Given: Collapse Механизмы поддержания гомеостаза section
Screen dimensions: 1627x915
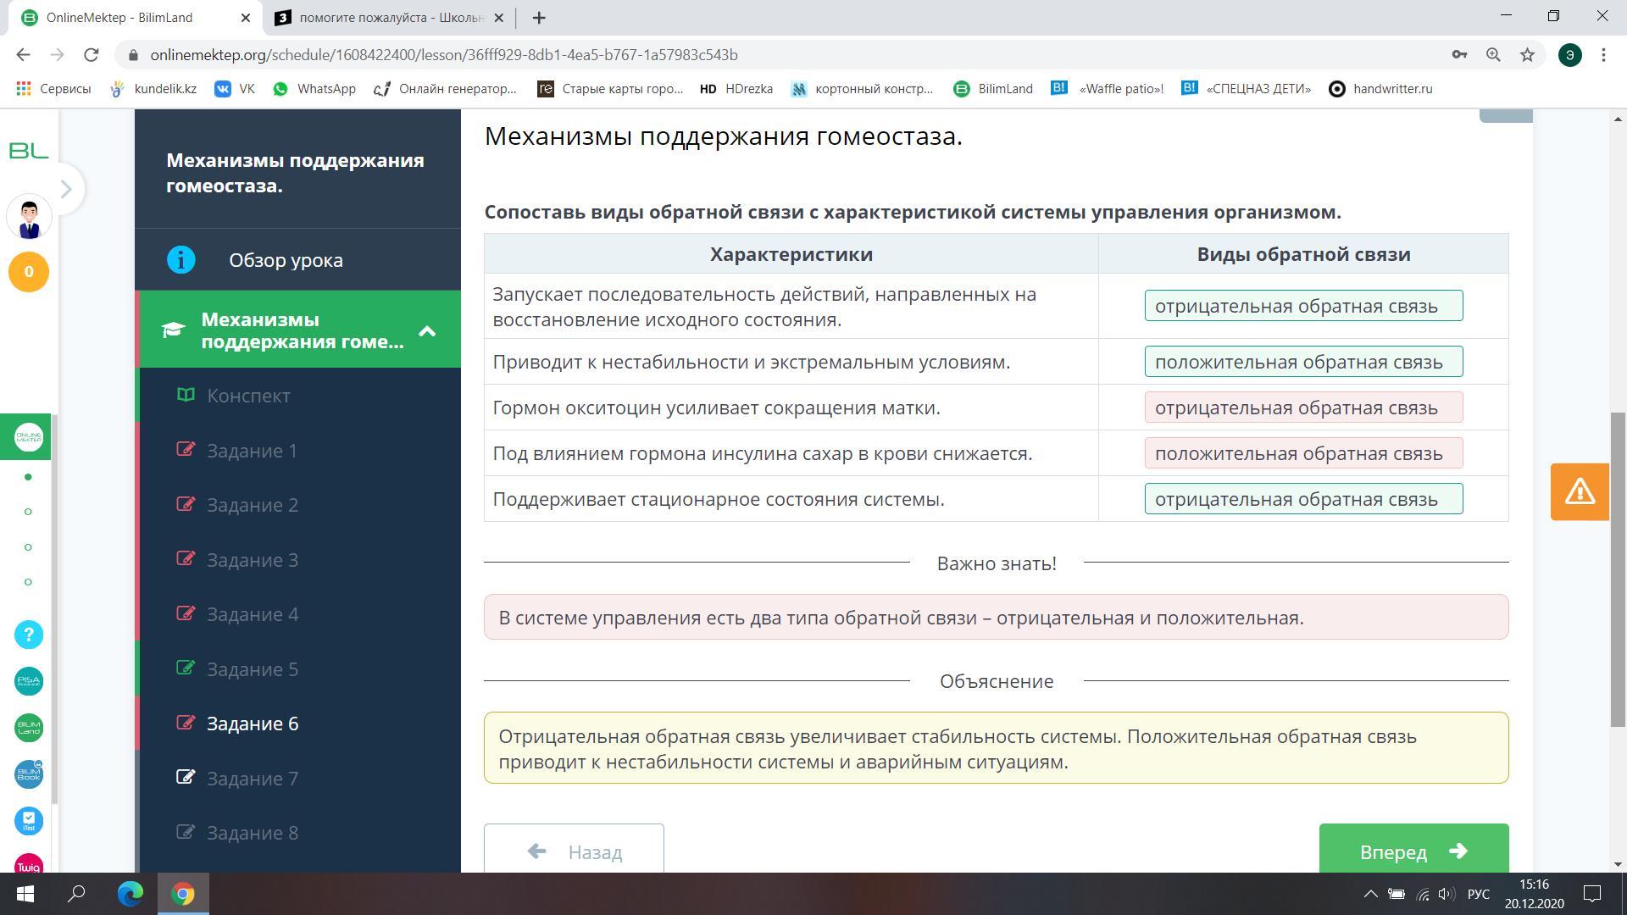Looking at the screenshot, I should click(x=427, y=331).
